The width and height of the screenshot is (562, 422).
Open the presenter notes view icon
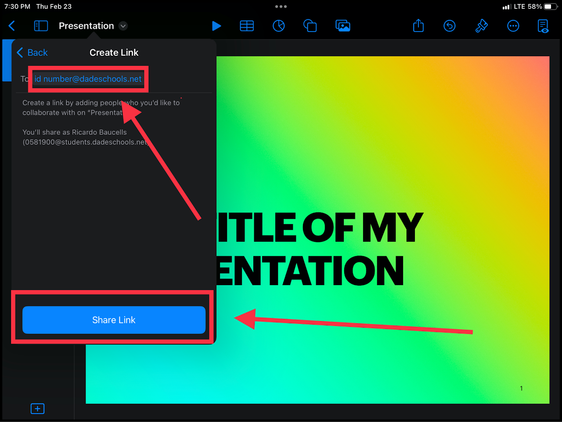543,26
